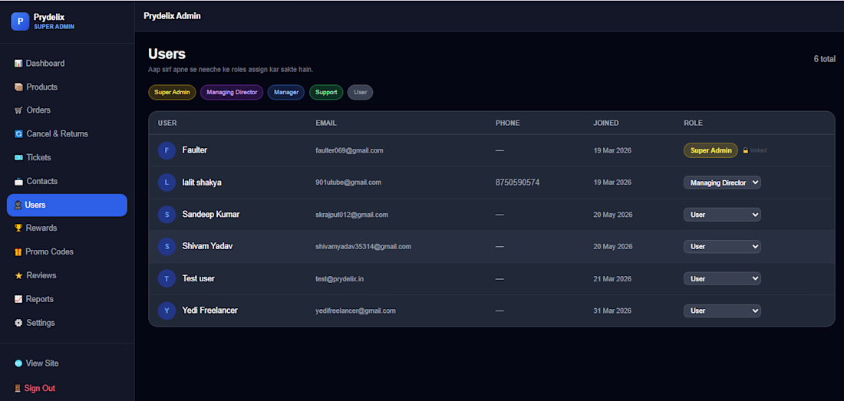This screenshot has width=844, height=401.
Task: Click the Products box icon
Action: (18, 87)
